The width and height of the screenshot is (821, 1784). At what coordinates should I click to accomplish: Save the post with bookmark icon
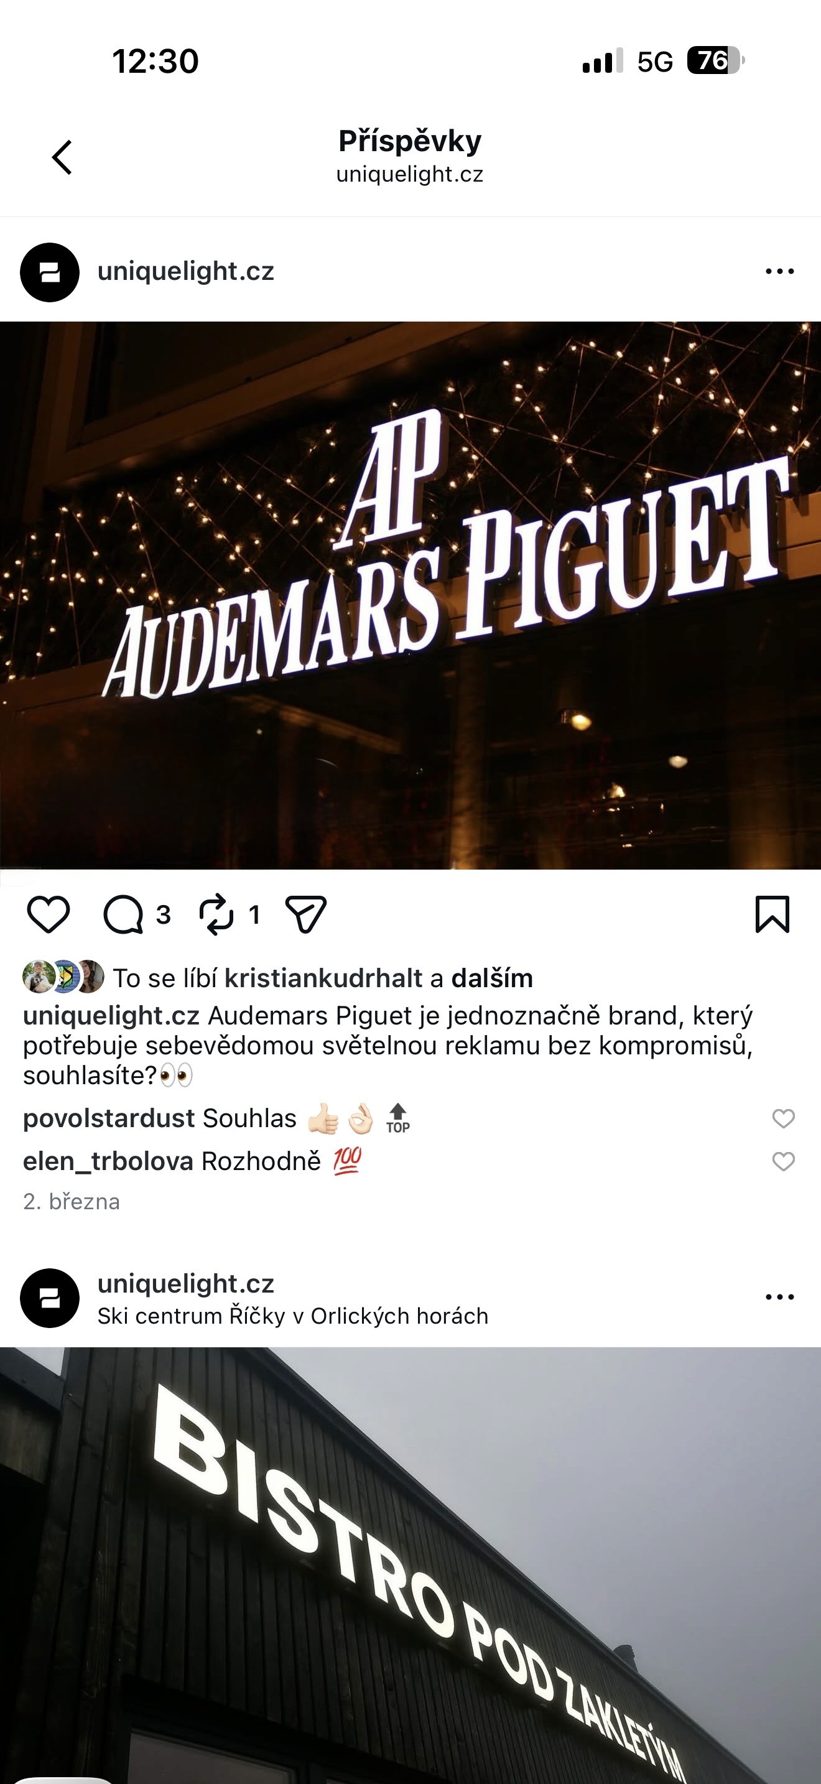coord(772,914)
